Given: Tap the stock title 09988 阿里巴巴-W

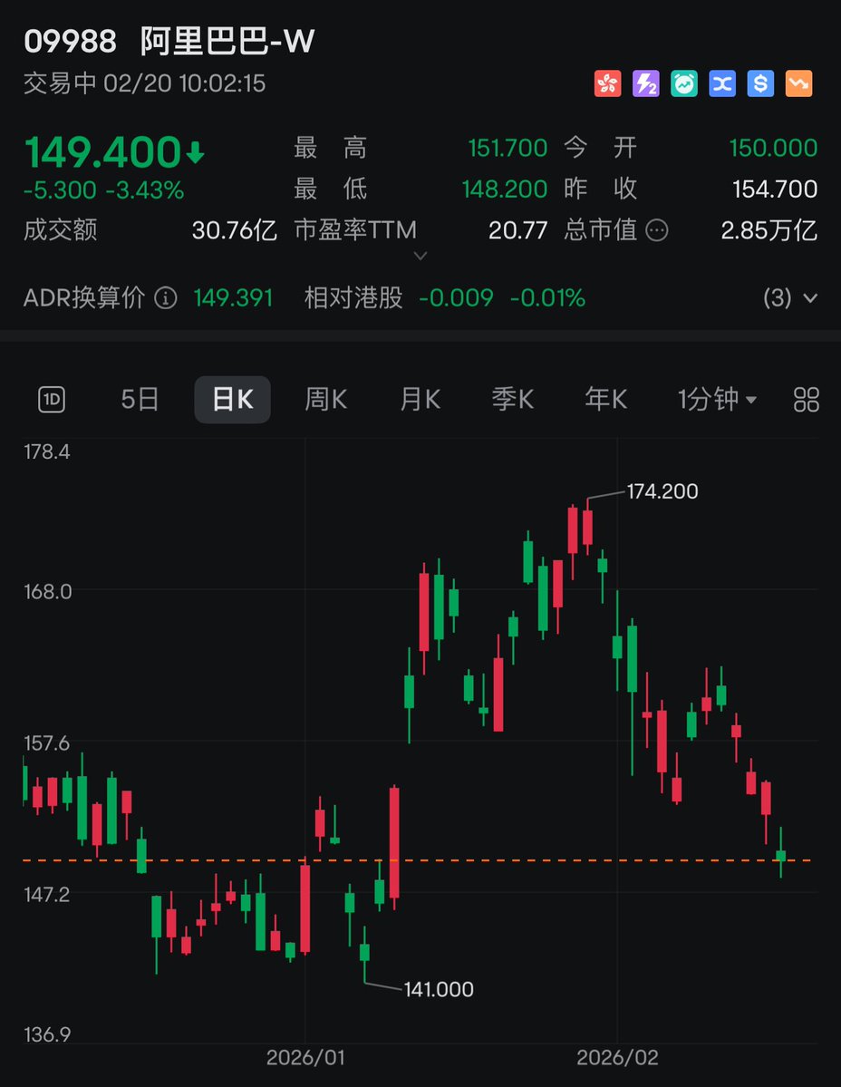Looking at the screenshot, I should click(x=169, y=42).
